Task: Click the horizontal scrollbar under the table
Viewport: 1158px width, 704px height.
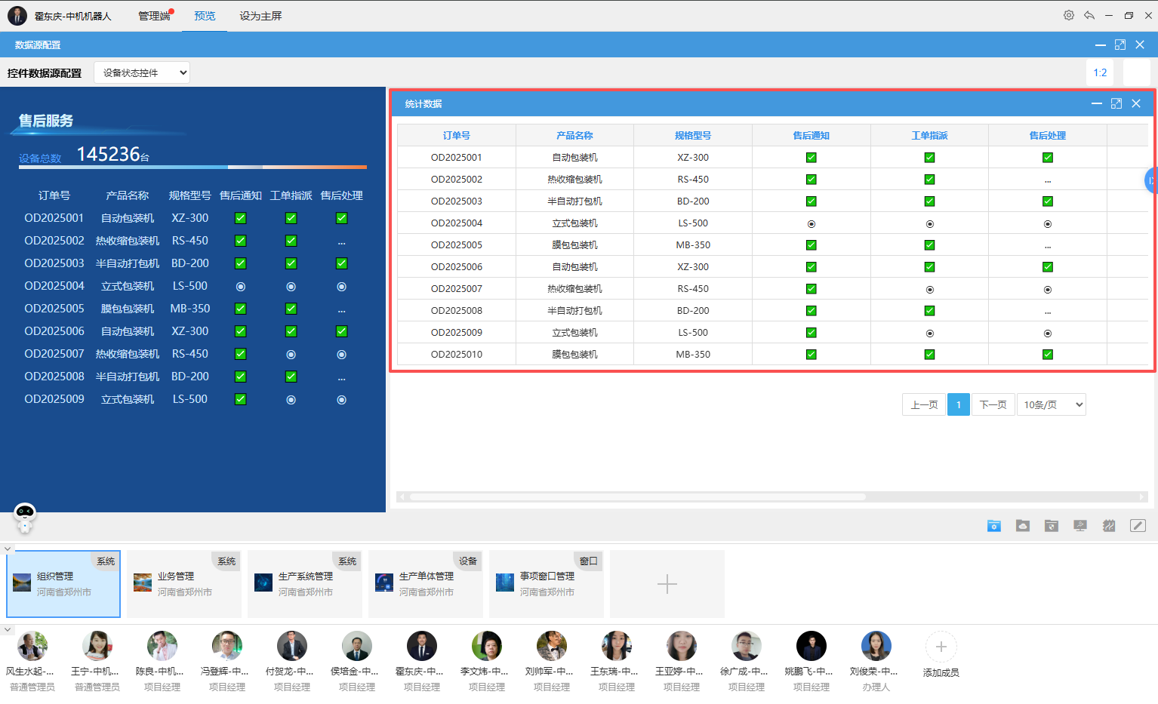Action: pyautogui.click(x=638, y=496)
